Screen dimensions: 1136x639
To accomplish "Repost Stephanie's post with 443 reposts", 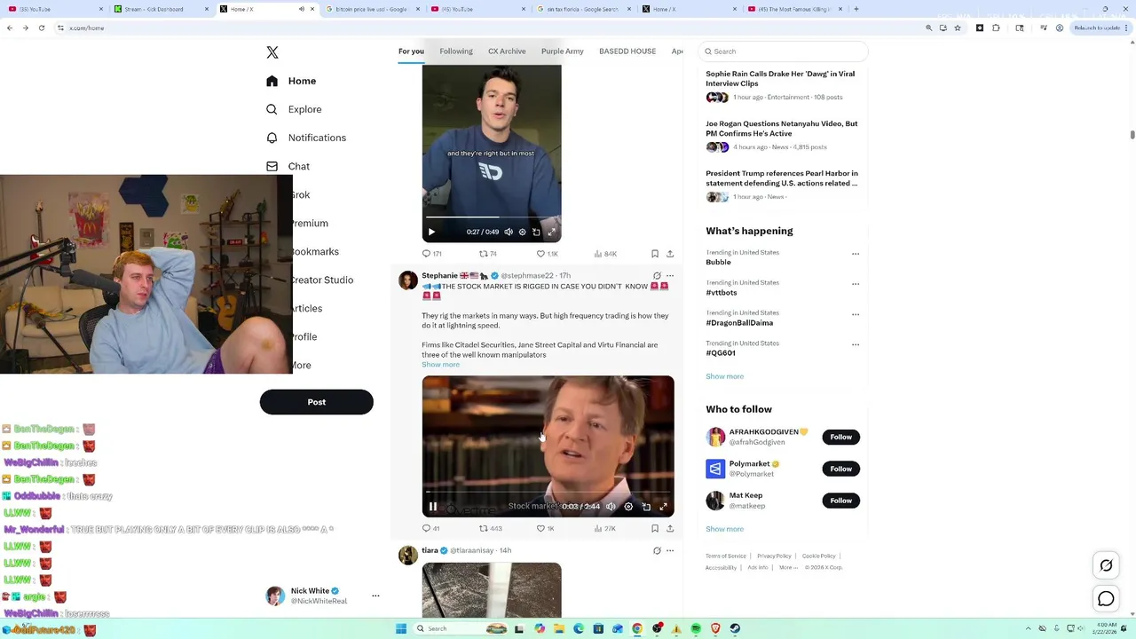I will 491,528.
